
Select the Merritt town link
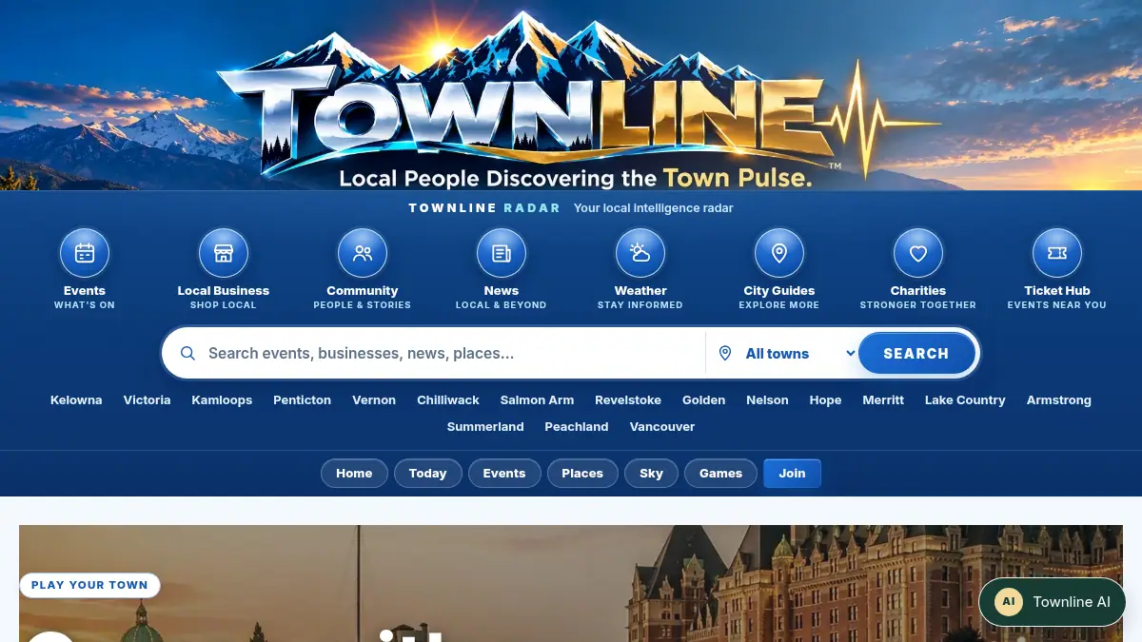coord(883,399)
